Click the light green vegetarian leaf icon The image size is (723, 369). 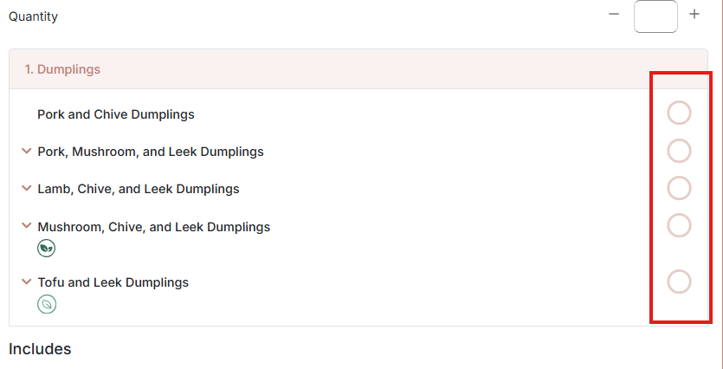pyautogui.click(x=46, y=304)
